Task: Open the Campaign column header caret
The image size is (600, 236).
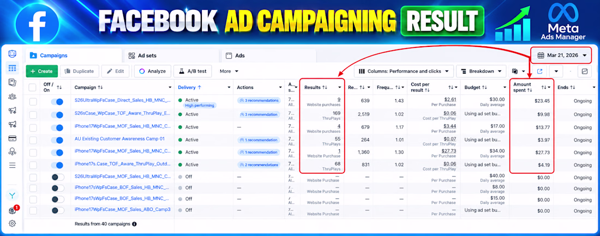Action: [x=170, y=88]
